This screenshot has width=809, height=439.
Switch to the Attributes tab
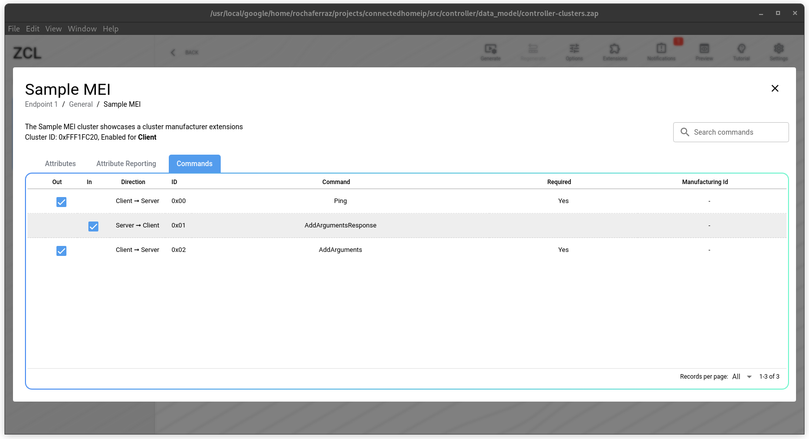[x=60, y=164]
